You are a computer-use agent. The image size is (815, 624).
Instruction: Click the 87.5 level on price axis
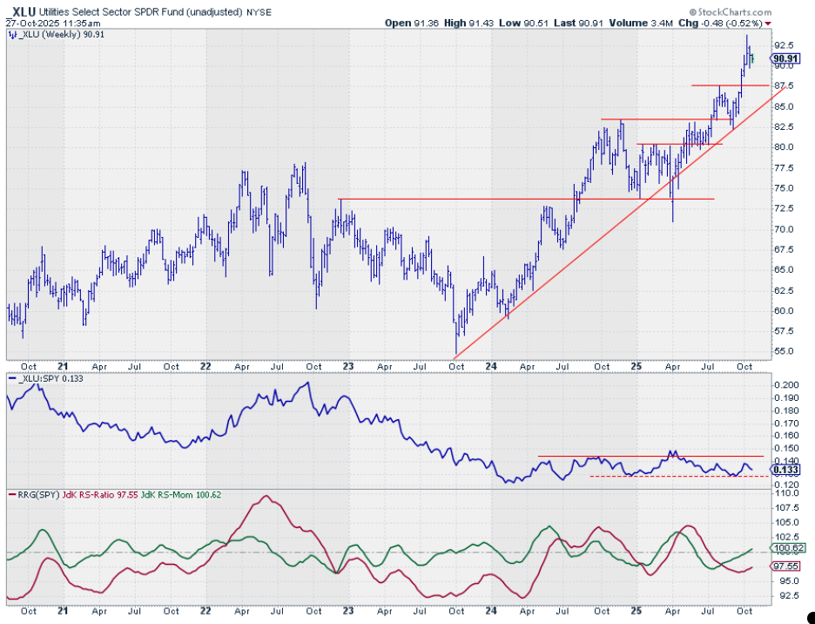tap(785, 85)
